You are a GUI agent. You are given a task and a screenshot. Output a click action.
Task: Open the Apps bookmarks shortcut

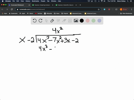coord(4,13)
